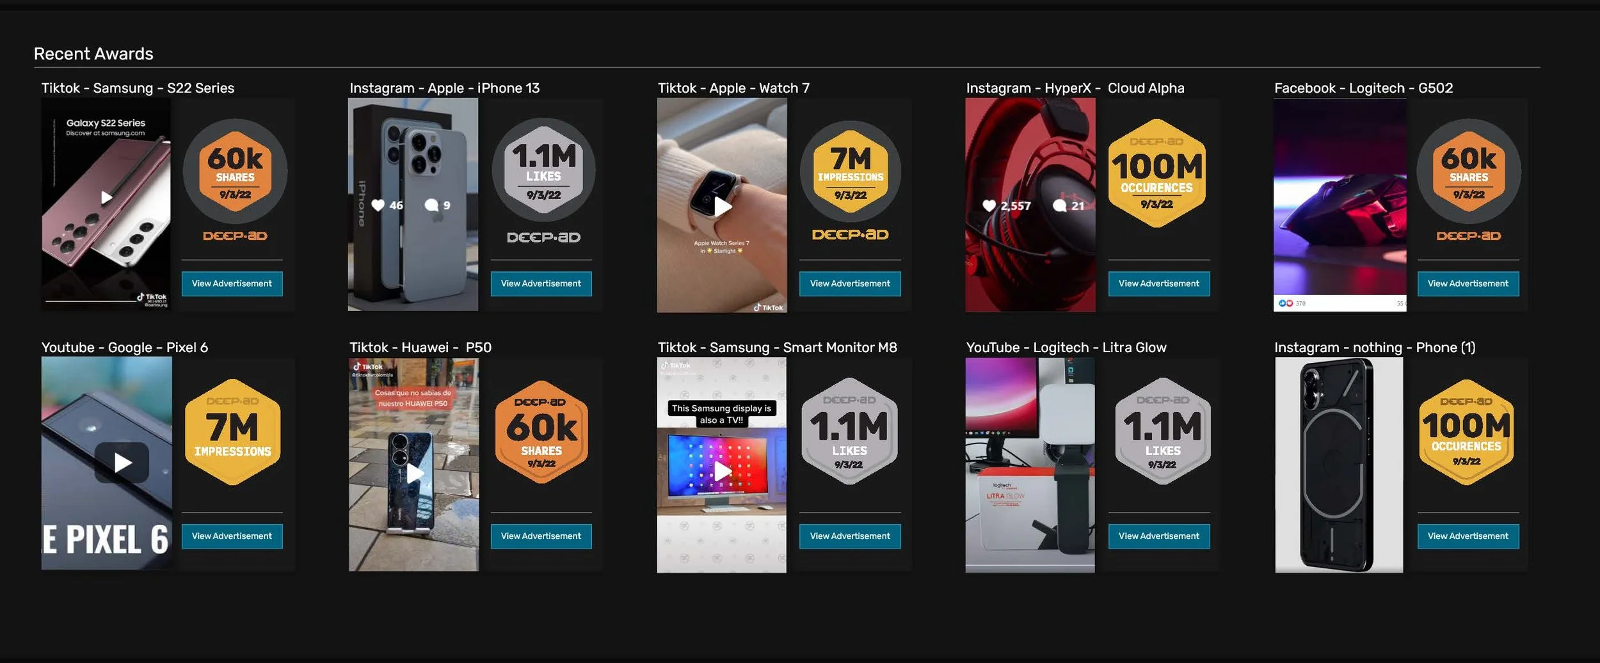The height and width of the screenshot is (663, 1600).
Task: Click the 60k Shares badge for Samsung S22 Series
Action: pos(235,171)
